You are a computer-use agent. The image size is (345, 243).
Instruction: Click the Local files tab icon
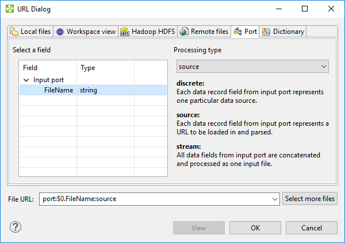[x=14, y=32]
